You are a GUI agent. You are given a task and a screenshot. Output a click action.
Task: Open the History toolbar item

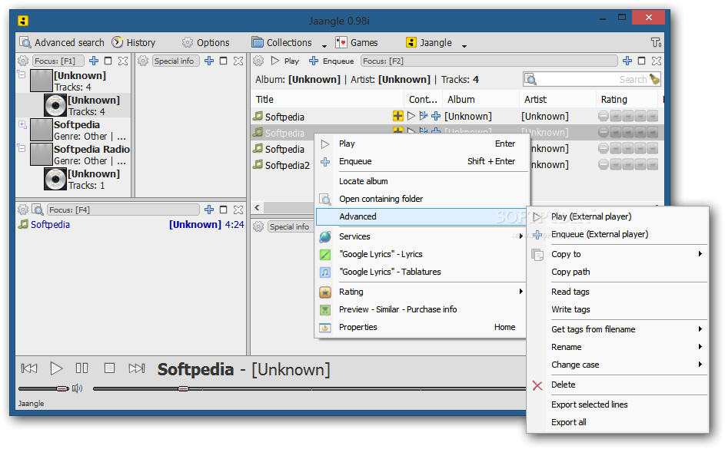pos(134,42)
